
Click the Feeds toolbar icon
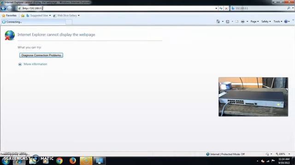point(228,22)
